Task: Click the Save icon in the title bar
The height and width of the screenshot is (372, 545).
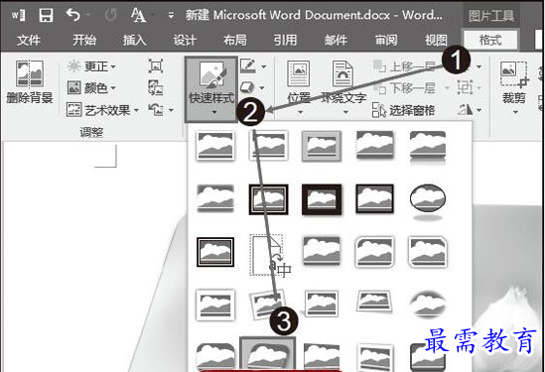Action: click(46, 15)
